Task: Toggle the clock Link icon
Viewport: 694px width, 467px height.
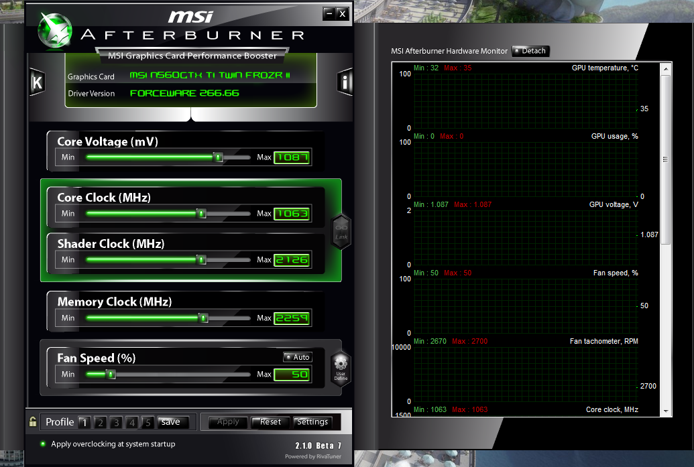Action: click(x=341, y=232)
